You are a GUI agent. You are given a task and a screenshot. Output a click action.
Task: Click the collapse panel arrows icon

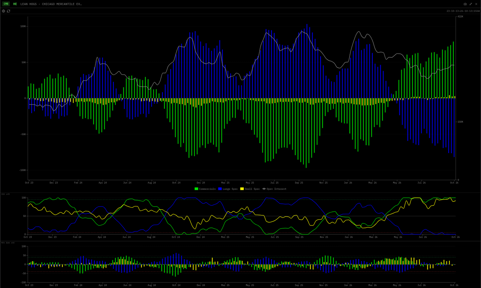click(x=471, y=4)
